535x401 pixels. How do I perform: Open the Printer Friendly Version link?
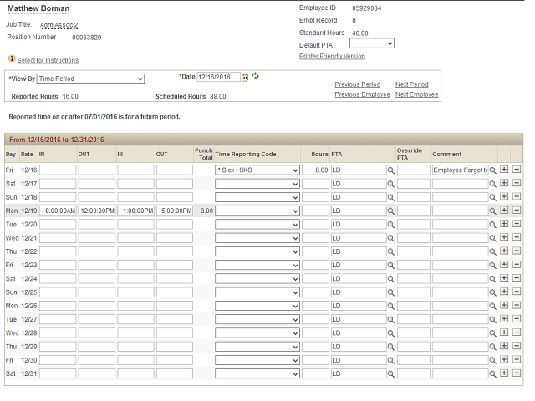pos(332,56)
